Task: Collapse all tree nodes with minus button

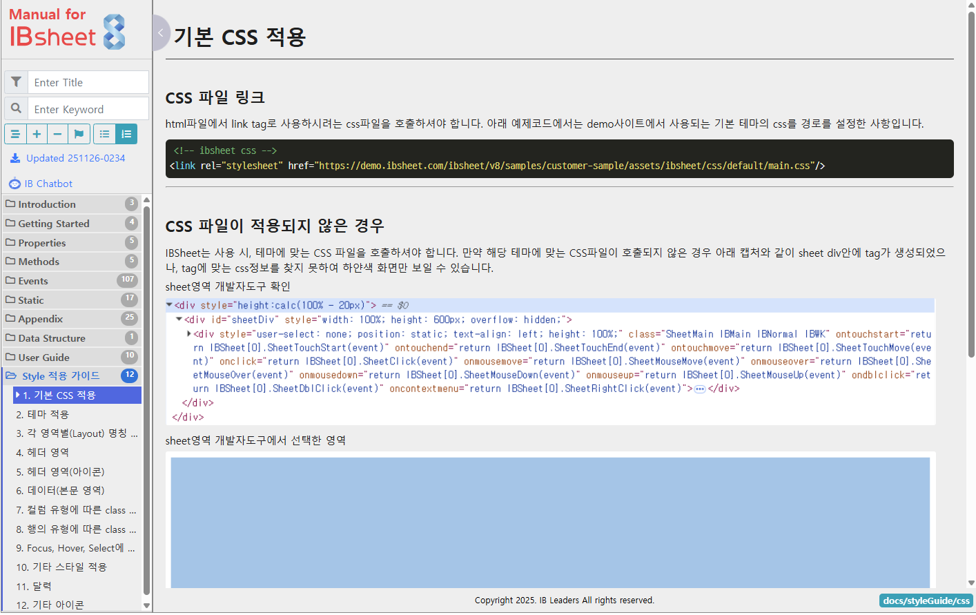Action: (57, 134)
